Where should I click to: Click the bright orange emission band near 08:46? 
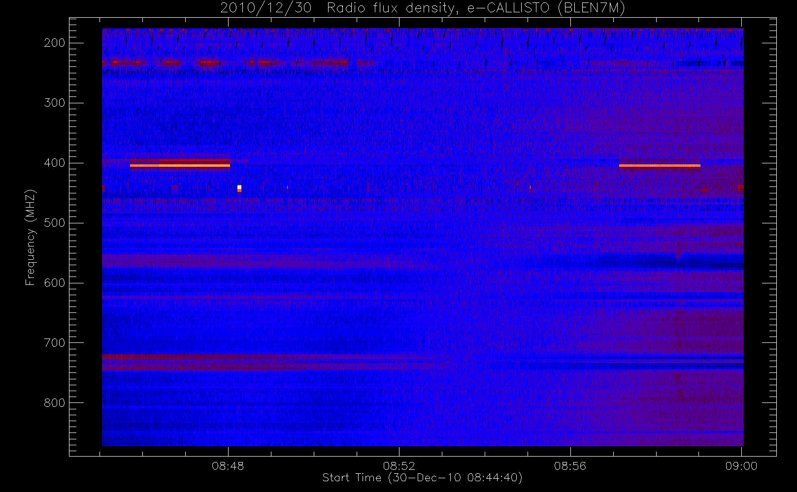point(180,166)
